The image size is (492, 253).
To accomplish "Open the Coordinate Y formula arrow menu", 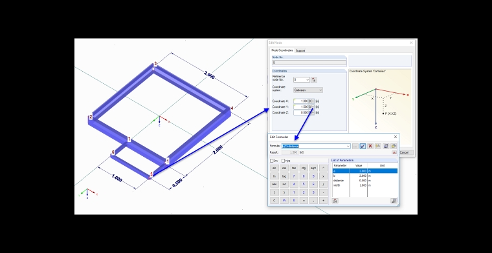I will click(313, 106).
